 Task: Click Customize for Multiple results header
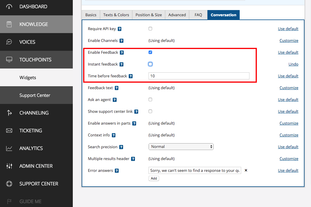point(289,159)
